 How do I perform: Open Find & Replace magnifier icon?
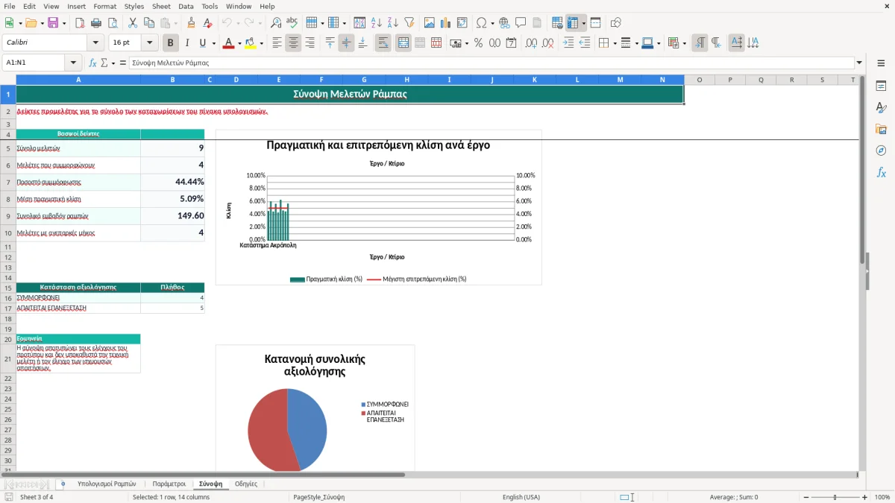click(x=276, y=23)
